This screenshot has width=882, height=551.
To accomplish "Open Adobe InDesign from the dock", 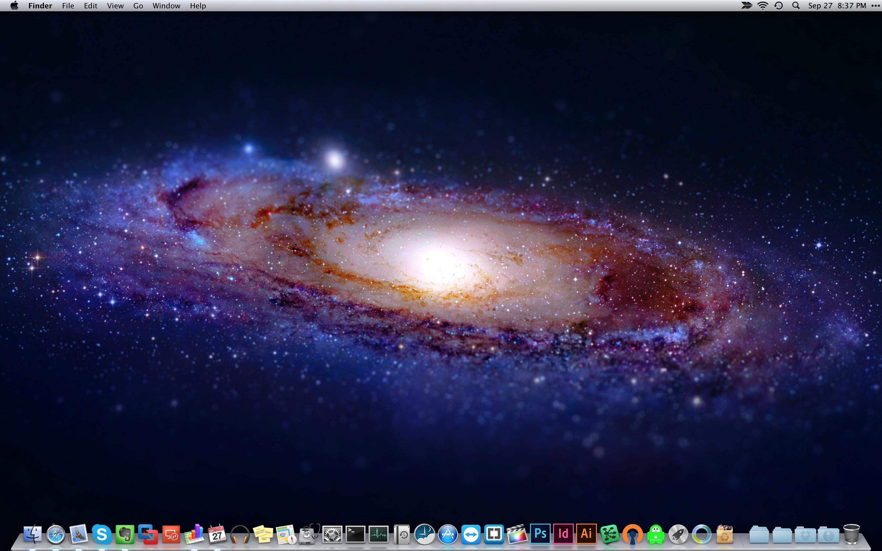I will [x=563, y=534].
